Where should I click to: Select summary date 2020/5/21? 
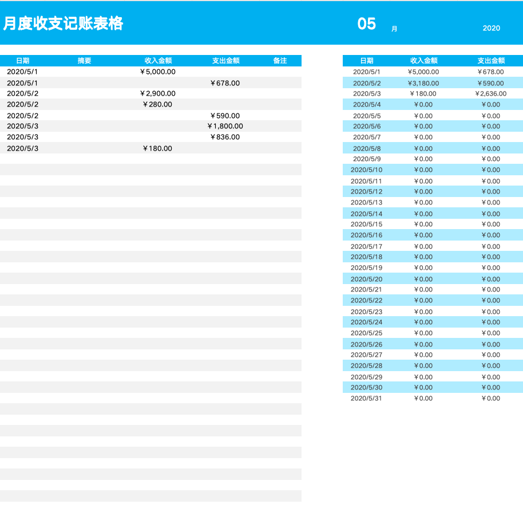[x=366, y=290]
